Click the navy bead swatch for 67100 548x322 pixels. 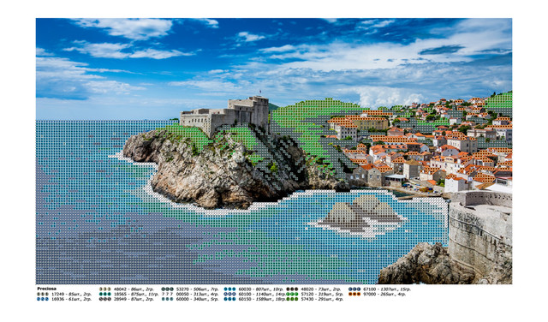point(354,289)
